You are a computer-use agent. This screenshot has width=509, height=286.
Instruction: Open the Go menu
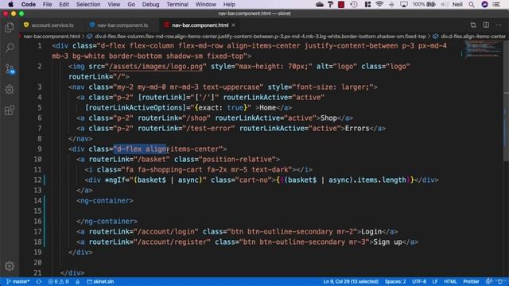click(131, 4)
